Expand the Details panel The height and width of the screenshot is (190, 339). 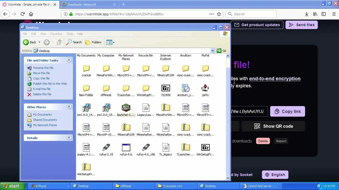coord(69,138)
